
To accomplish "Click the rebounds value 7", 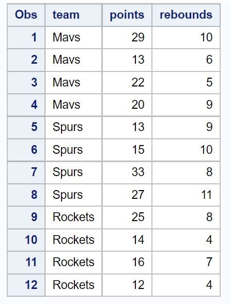I will [186, 263].
